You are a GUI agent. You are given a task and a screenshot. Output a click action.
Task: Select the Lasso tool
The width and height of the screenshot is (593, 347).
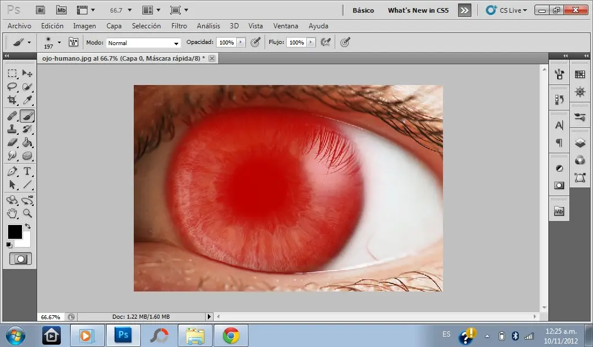(12, 87)
